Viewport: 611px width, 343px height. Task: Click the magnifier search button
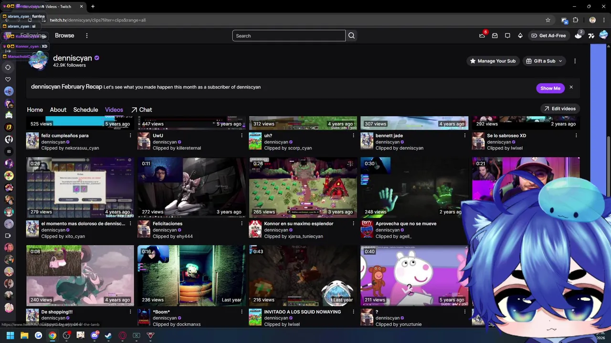(x=351, y=36)
